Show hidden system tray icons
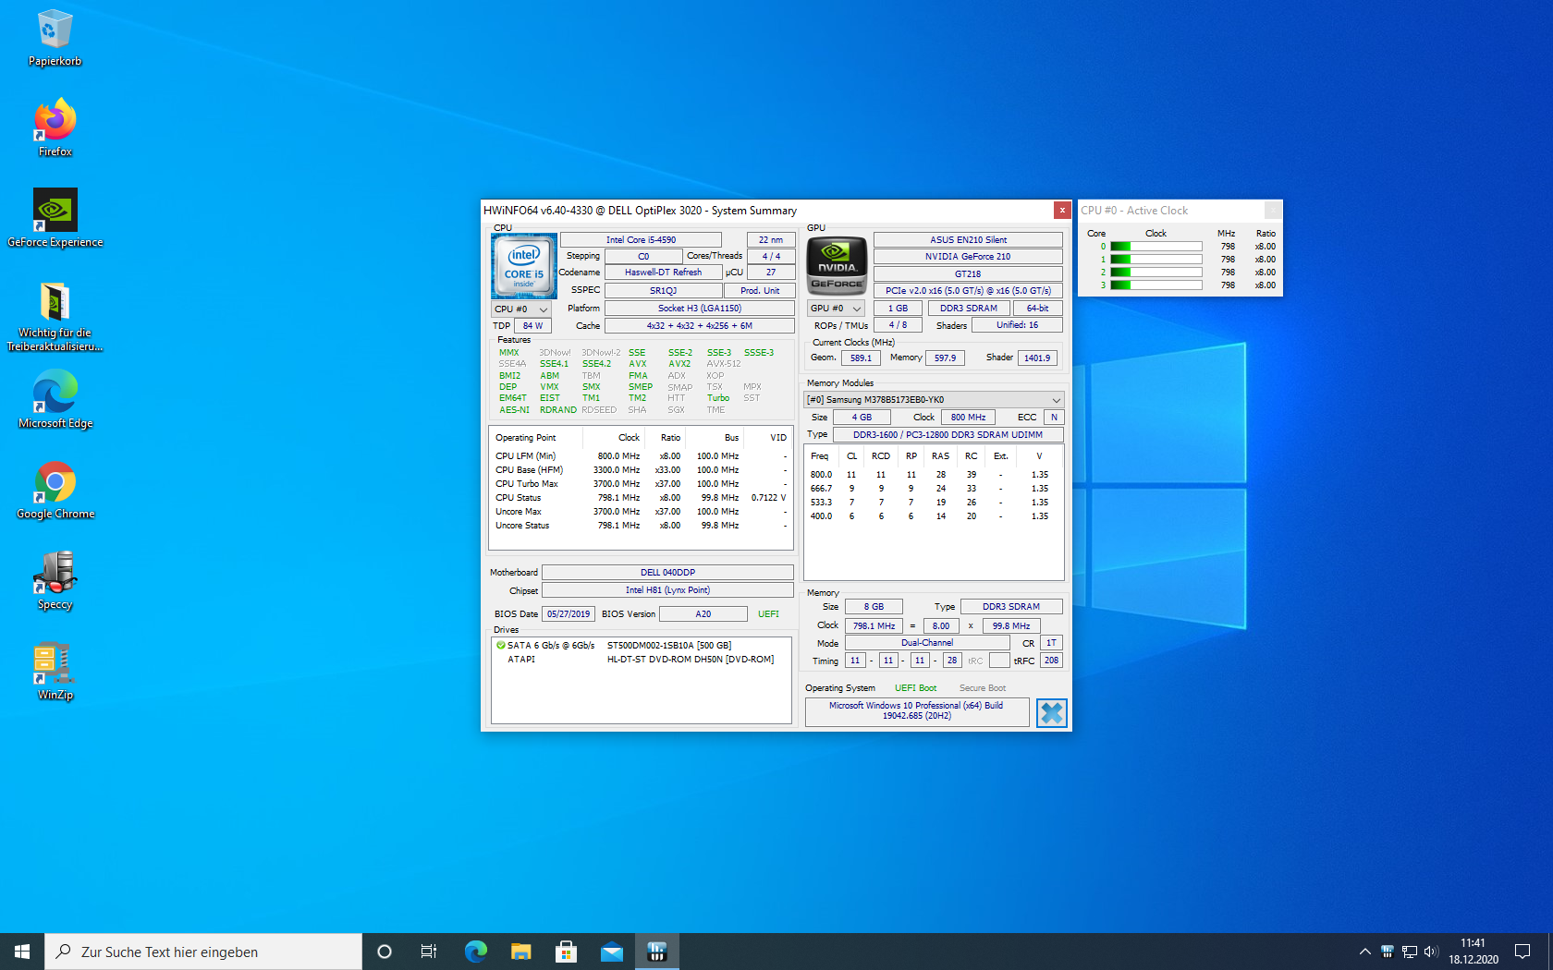 1364,952
